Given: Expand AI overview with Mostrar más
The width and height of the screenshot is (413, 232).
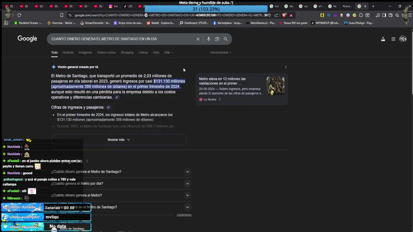Looking at the screenshot, I should point(119,140).
